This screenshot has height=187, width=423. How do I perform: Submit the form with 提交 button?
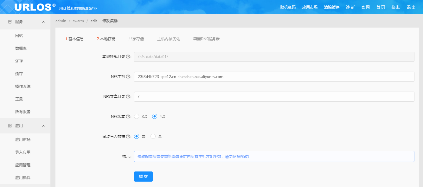143,177
